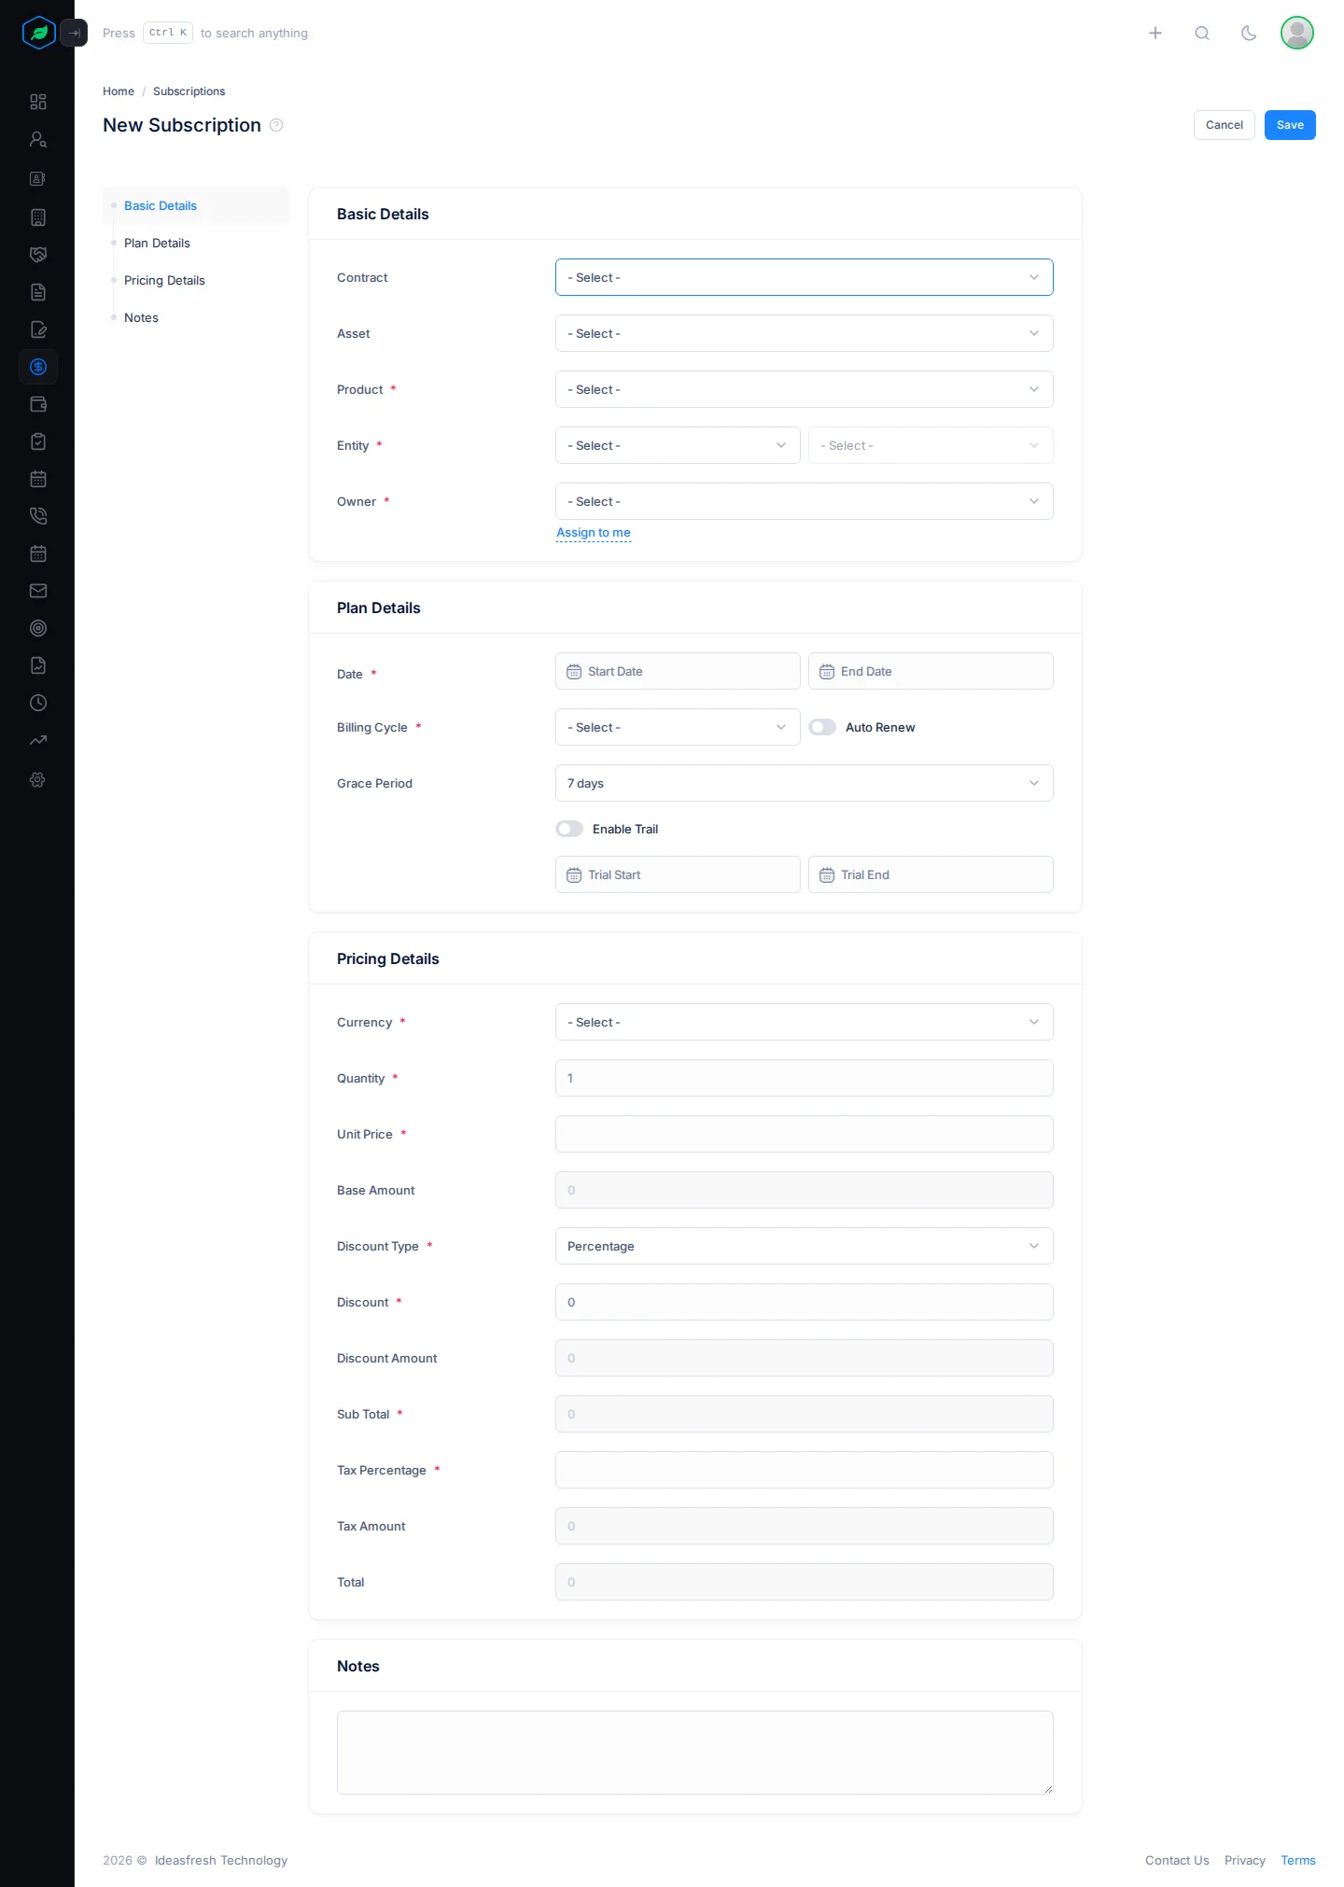Click the Unit Price input field

pyautogui.click(x=805, y=1134)
